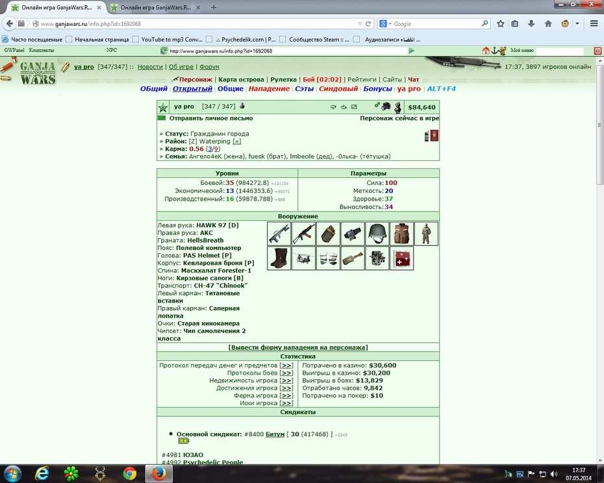Click the Битум syndicate link
This screenshot has width=604, height=483.
tap(275, 434)
